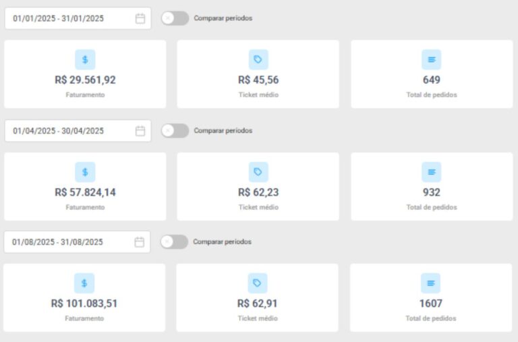Click the 01/01/2025 - 31/01/2025 date text

pyautogui.click(x=58, y=19)
